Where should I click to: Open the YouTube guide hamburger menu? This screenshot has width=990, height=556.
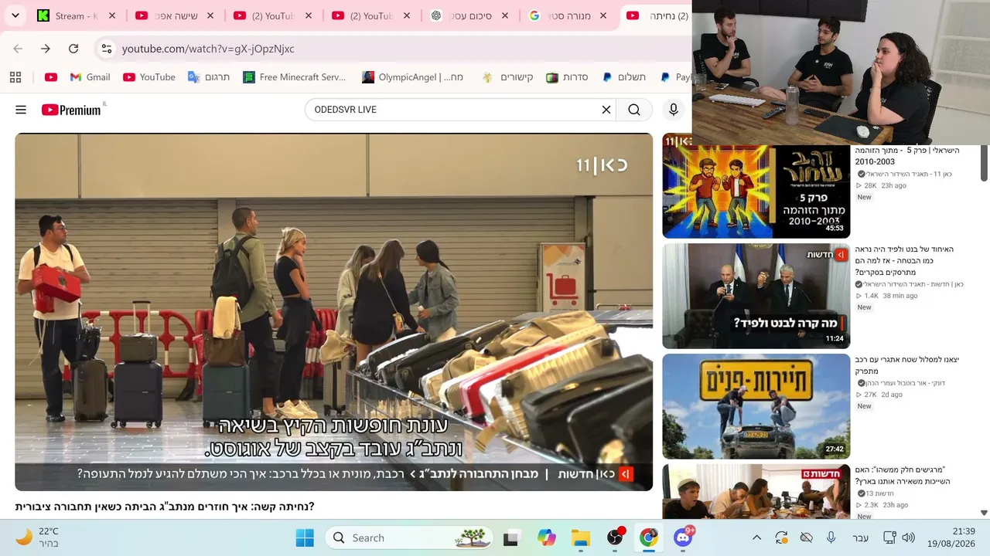21,110
